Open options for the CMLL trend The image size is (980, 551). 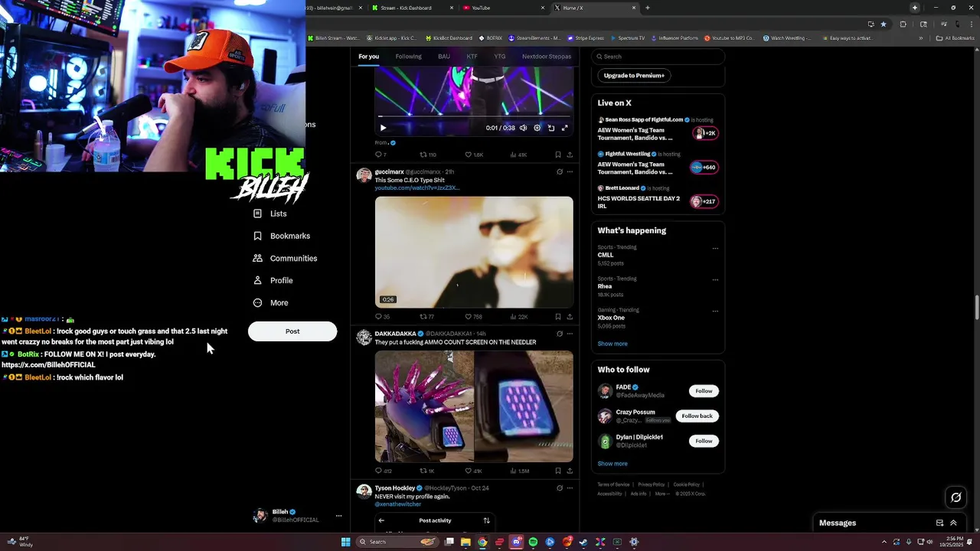click(715, 248)
